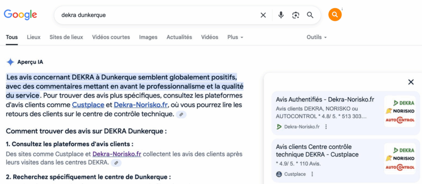Screen dimensions: 422x184
Task: Click the orange search extension icon
Action: pos(335,15)
